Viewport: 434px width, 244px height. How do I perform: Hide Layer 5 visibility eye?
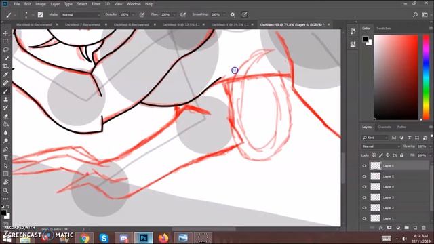364,176
